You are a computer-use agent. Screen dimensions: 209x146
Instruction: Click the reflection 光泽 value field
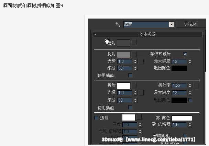[125, 61]
